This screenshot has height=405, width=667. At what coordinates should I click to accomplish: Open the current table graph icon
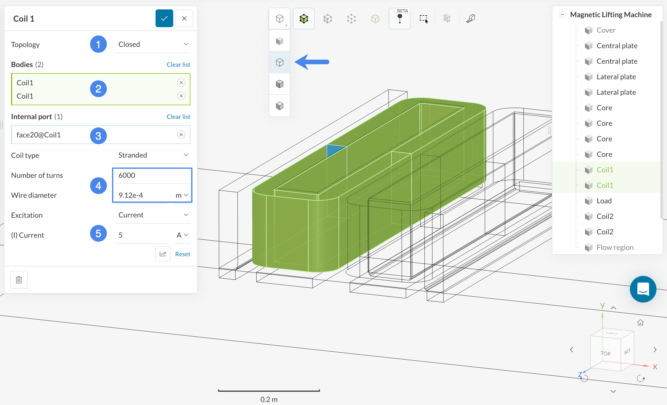[x=163, y=254]
